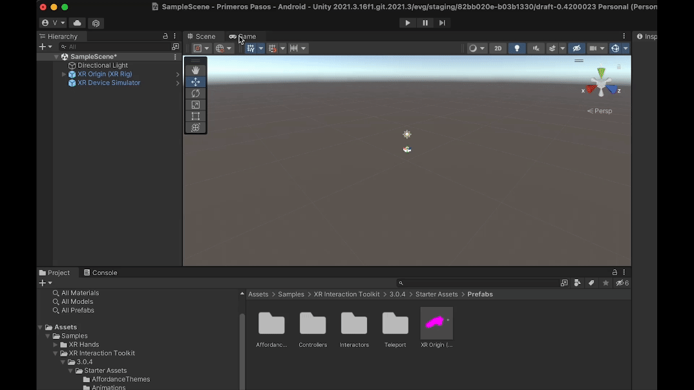This screenshot has height=390, width=694.
Task: Open Hierarchy search by type
Action: pyautogui.click(x=175, y=46)
